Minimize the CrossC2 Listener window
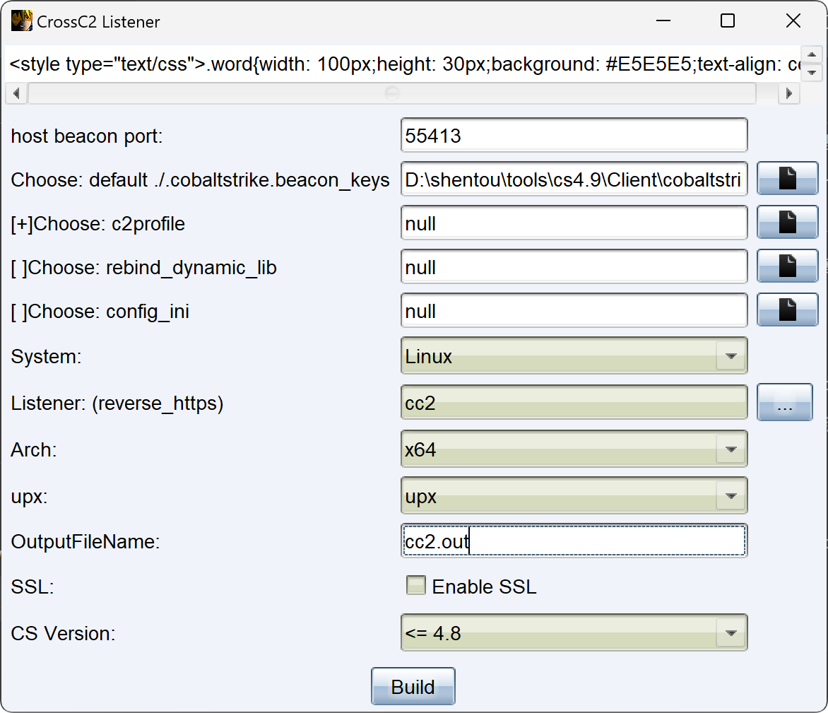 click(663, 21)
